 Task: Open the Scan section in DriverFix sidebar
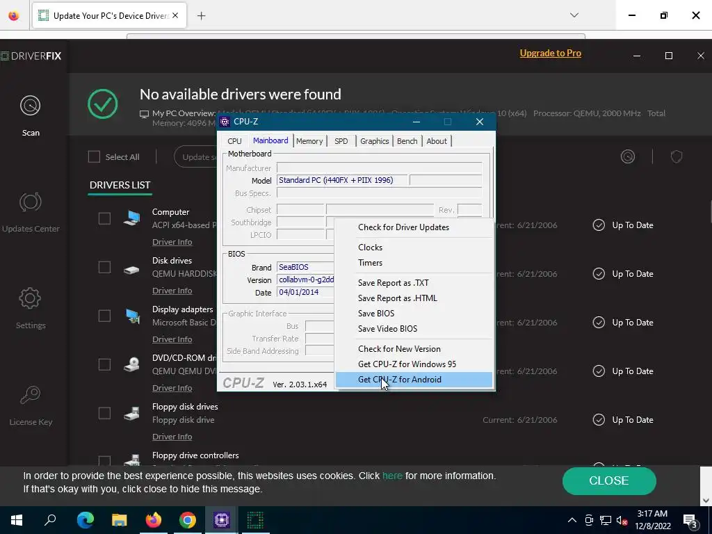31,115
